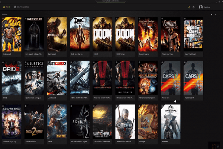
Task: Click the Project Cars title link
Action: pos(167,98)
